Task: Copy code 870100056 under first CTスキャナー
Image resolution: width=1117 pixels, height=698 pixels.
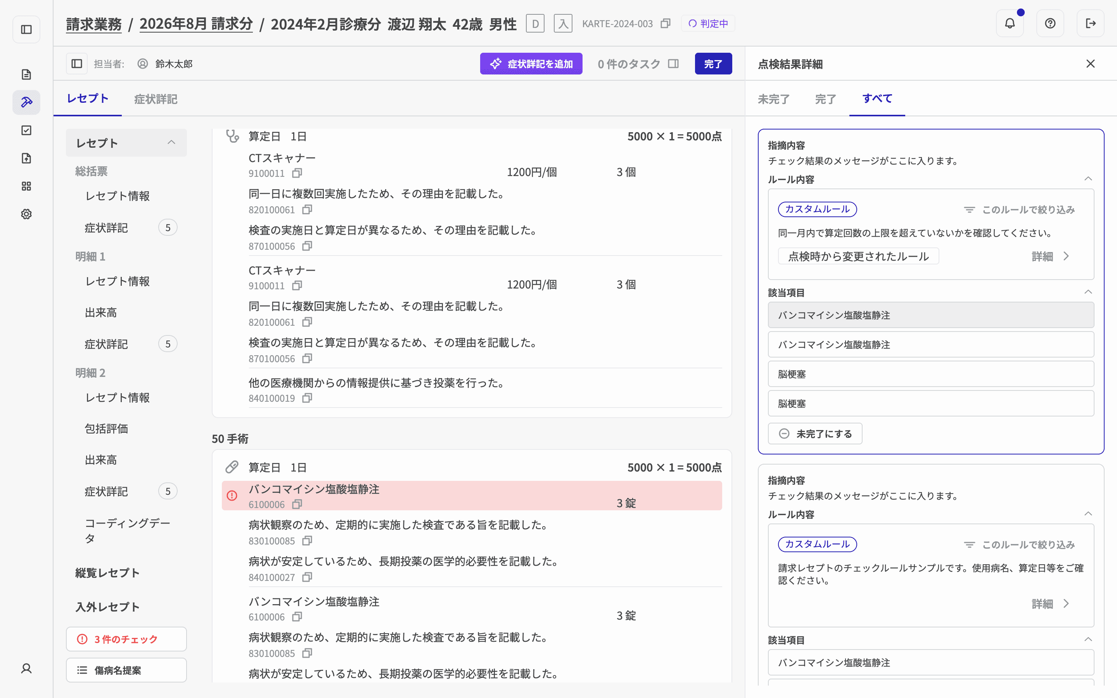Action: tap(307, 246)
